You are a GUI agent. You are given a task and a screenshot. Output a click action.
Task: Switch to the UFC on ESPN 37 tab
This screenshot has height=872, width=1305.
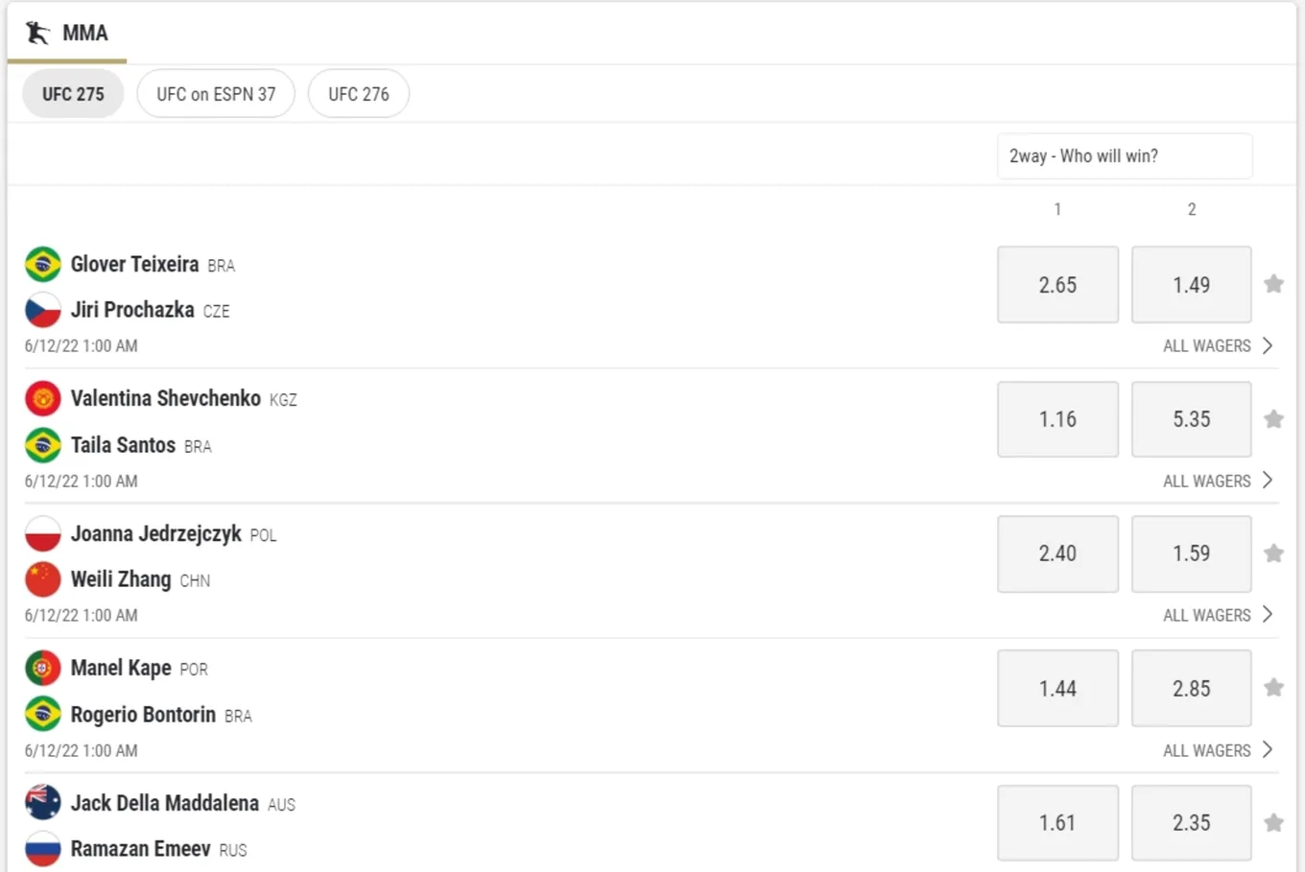tap(216, 94)
